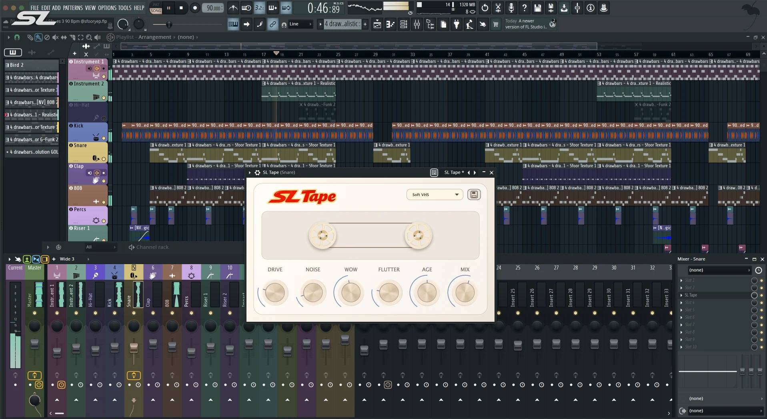Click the tempo 90.000 field

[x=213, y=8]
